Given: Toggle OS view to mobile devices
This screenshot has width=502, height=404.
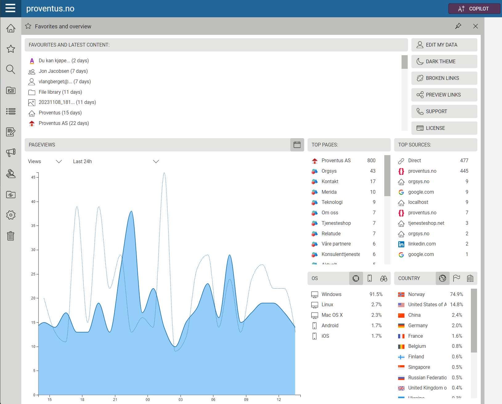Looking at the screenshot, I should (369, 278).
